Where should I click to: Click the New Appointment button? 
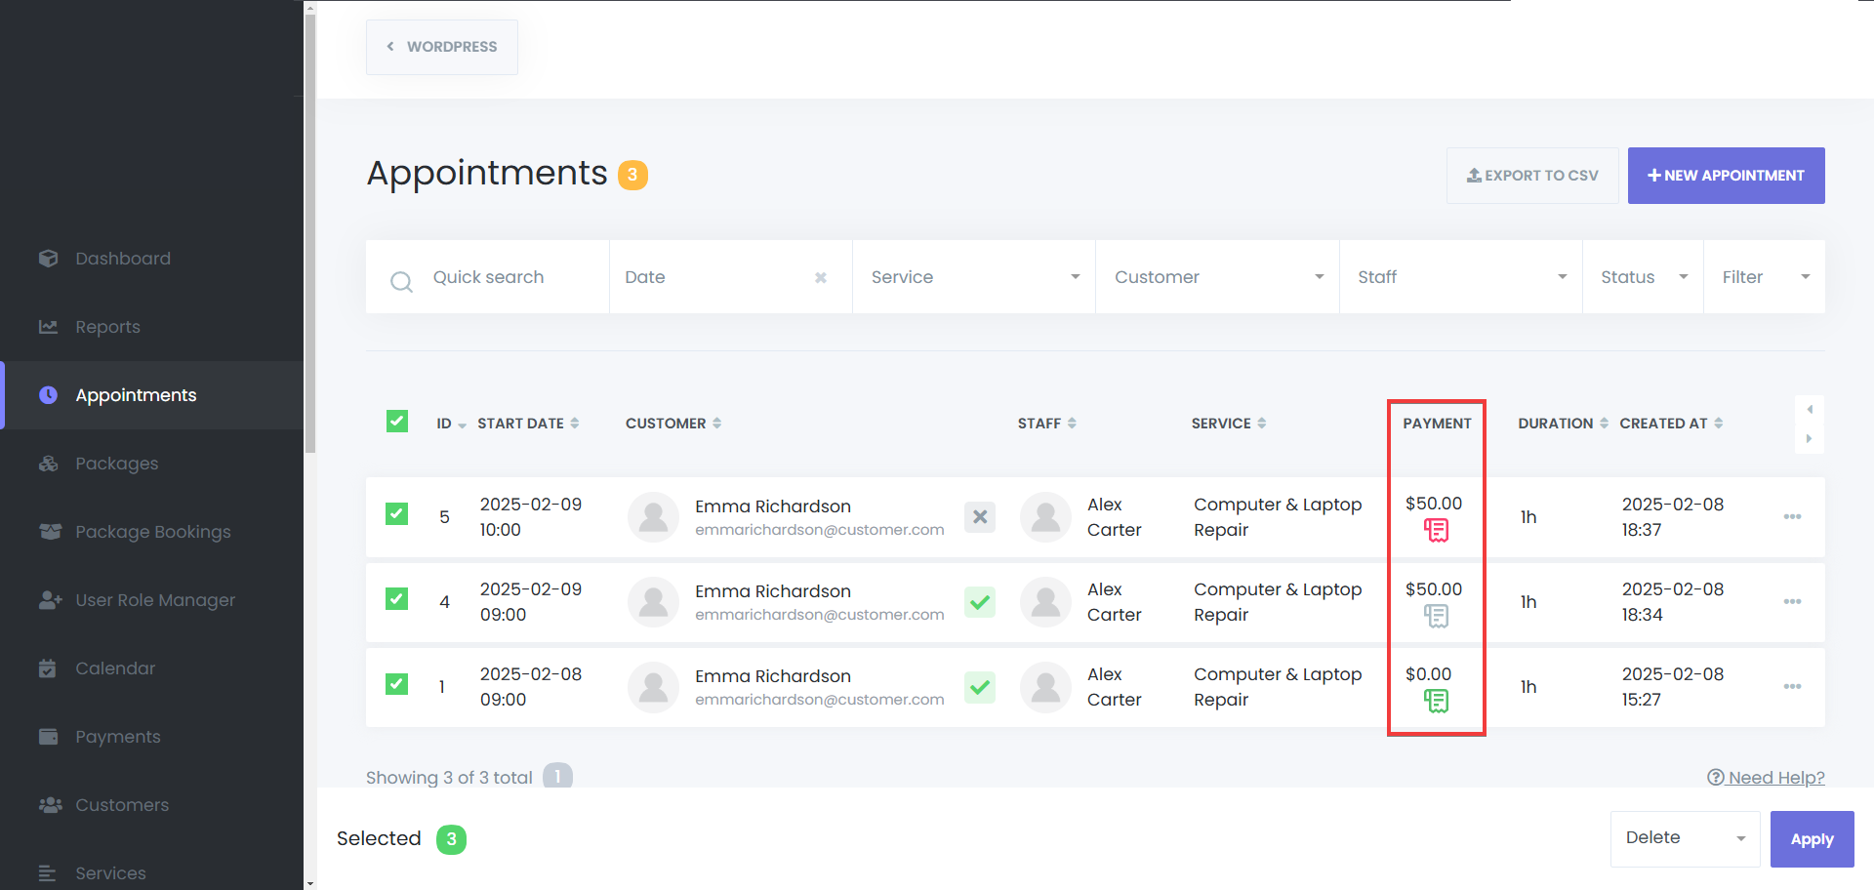[x=1726, y=176]
